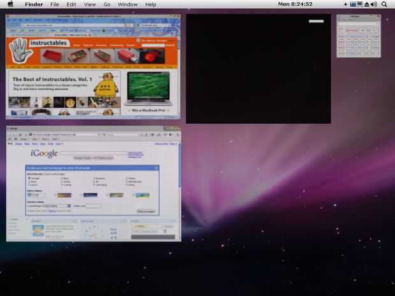Open the Go menu
Image resolution: width=395 pixels, height=296 pixels.
click(107, 4)
